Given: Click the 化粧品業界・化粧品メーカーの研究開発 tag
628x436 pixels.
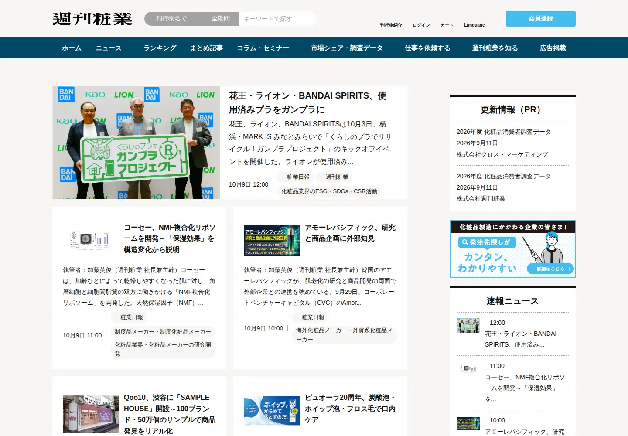Looking at the screenshot, I should (163, 349).
